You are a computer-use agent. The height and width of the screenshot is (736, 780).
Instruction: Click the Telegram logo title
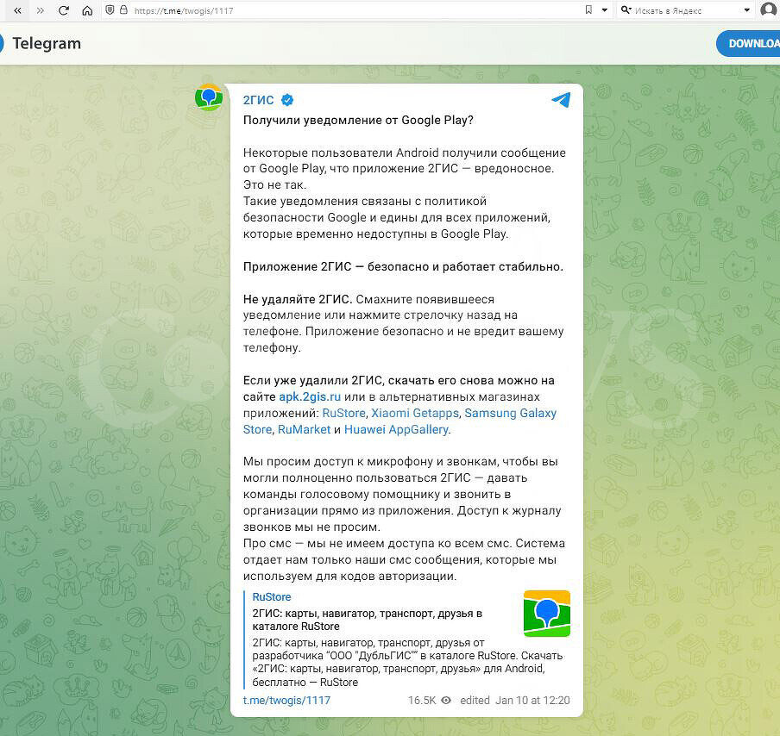pyautogui.click(x=47, y=43)
